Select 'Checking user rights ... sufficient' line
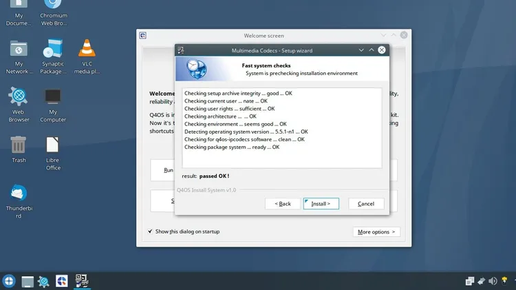 [229, 108]
